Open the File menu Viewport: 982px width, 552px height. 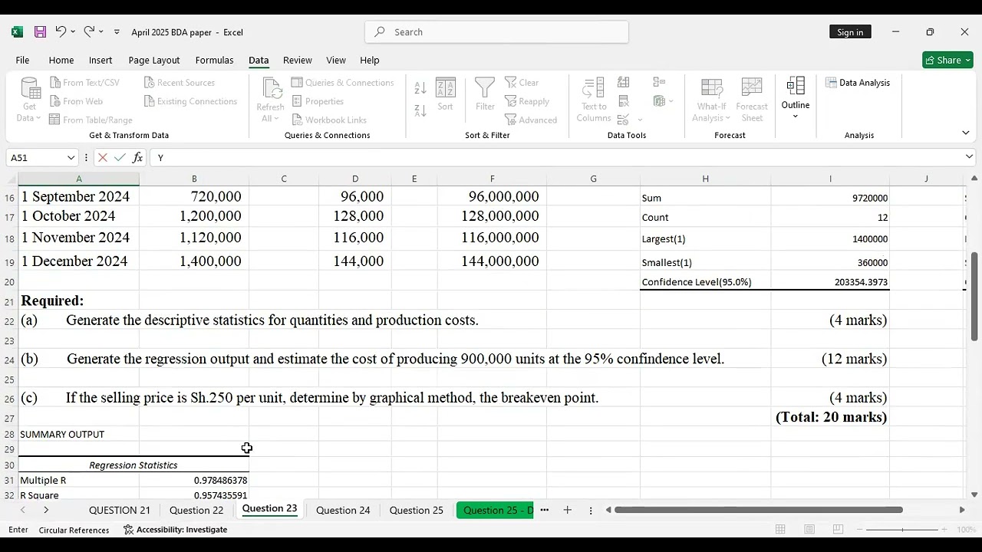(x=22, y=60)
